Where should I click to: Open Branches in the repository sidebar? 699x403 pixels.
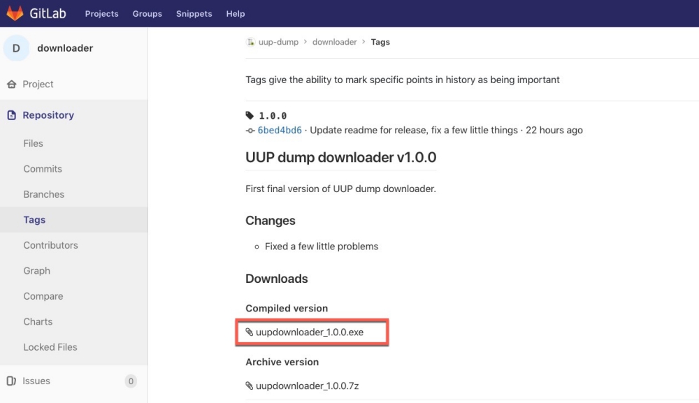[x=43, y=194]
